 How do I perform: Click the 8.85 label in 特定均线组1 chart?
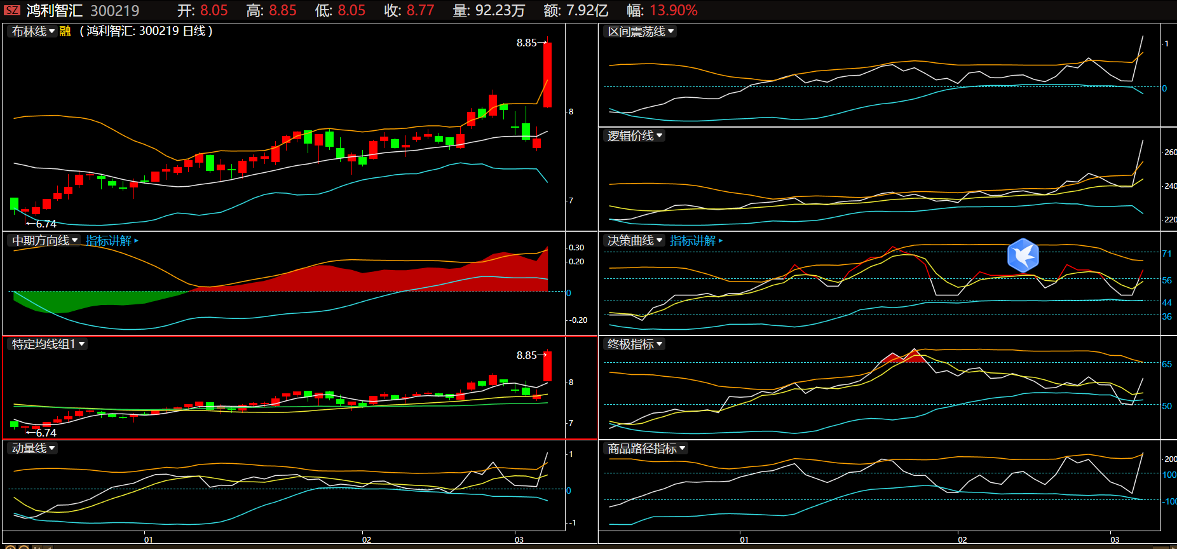tap(526, 355)
